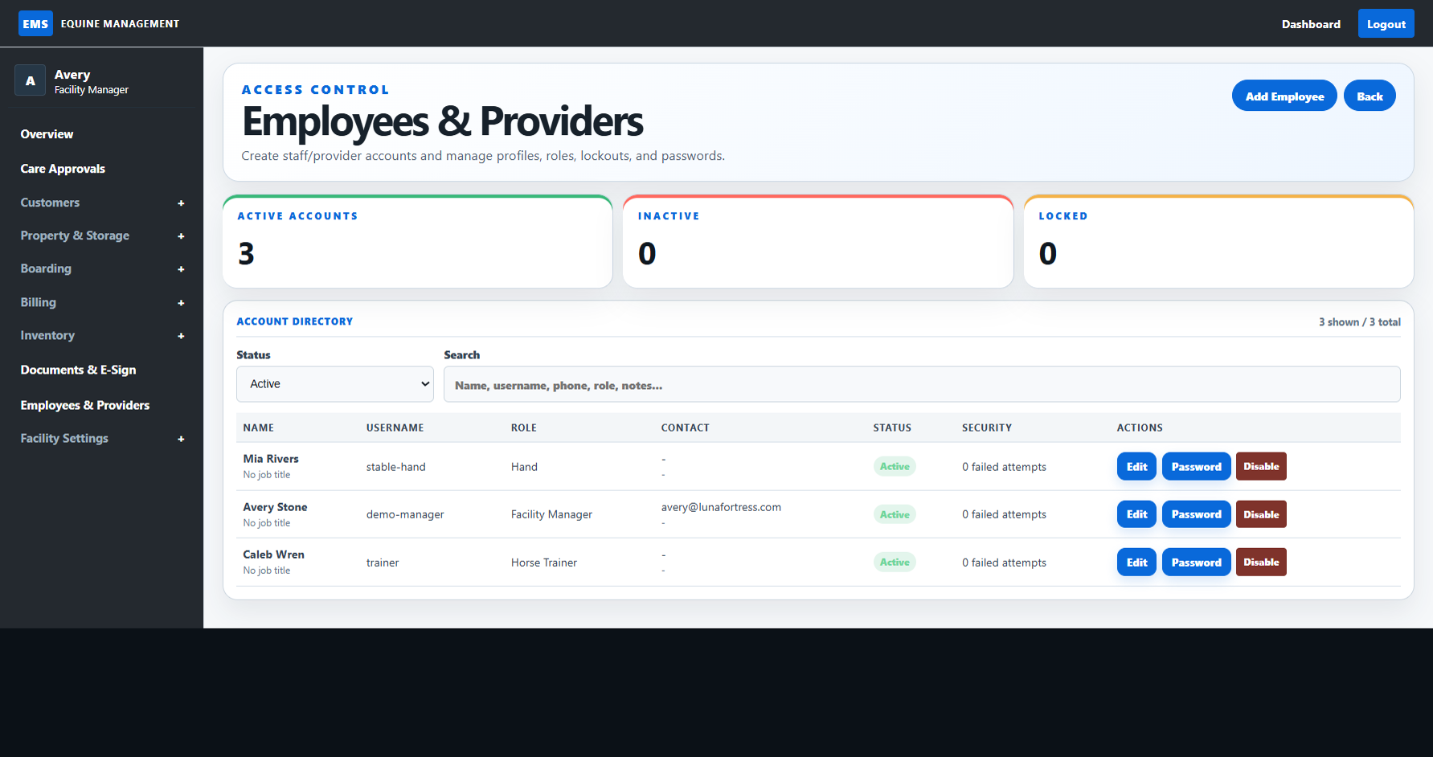
Task: Click Active status badge for Avery Stone
Action: (x=895, y=514)
